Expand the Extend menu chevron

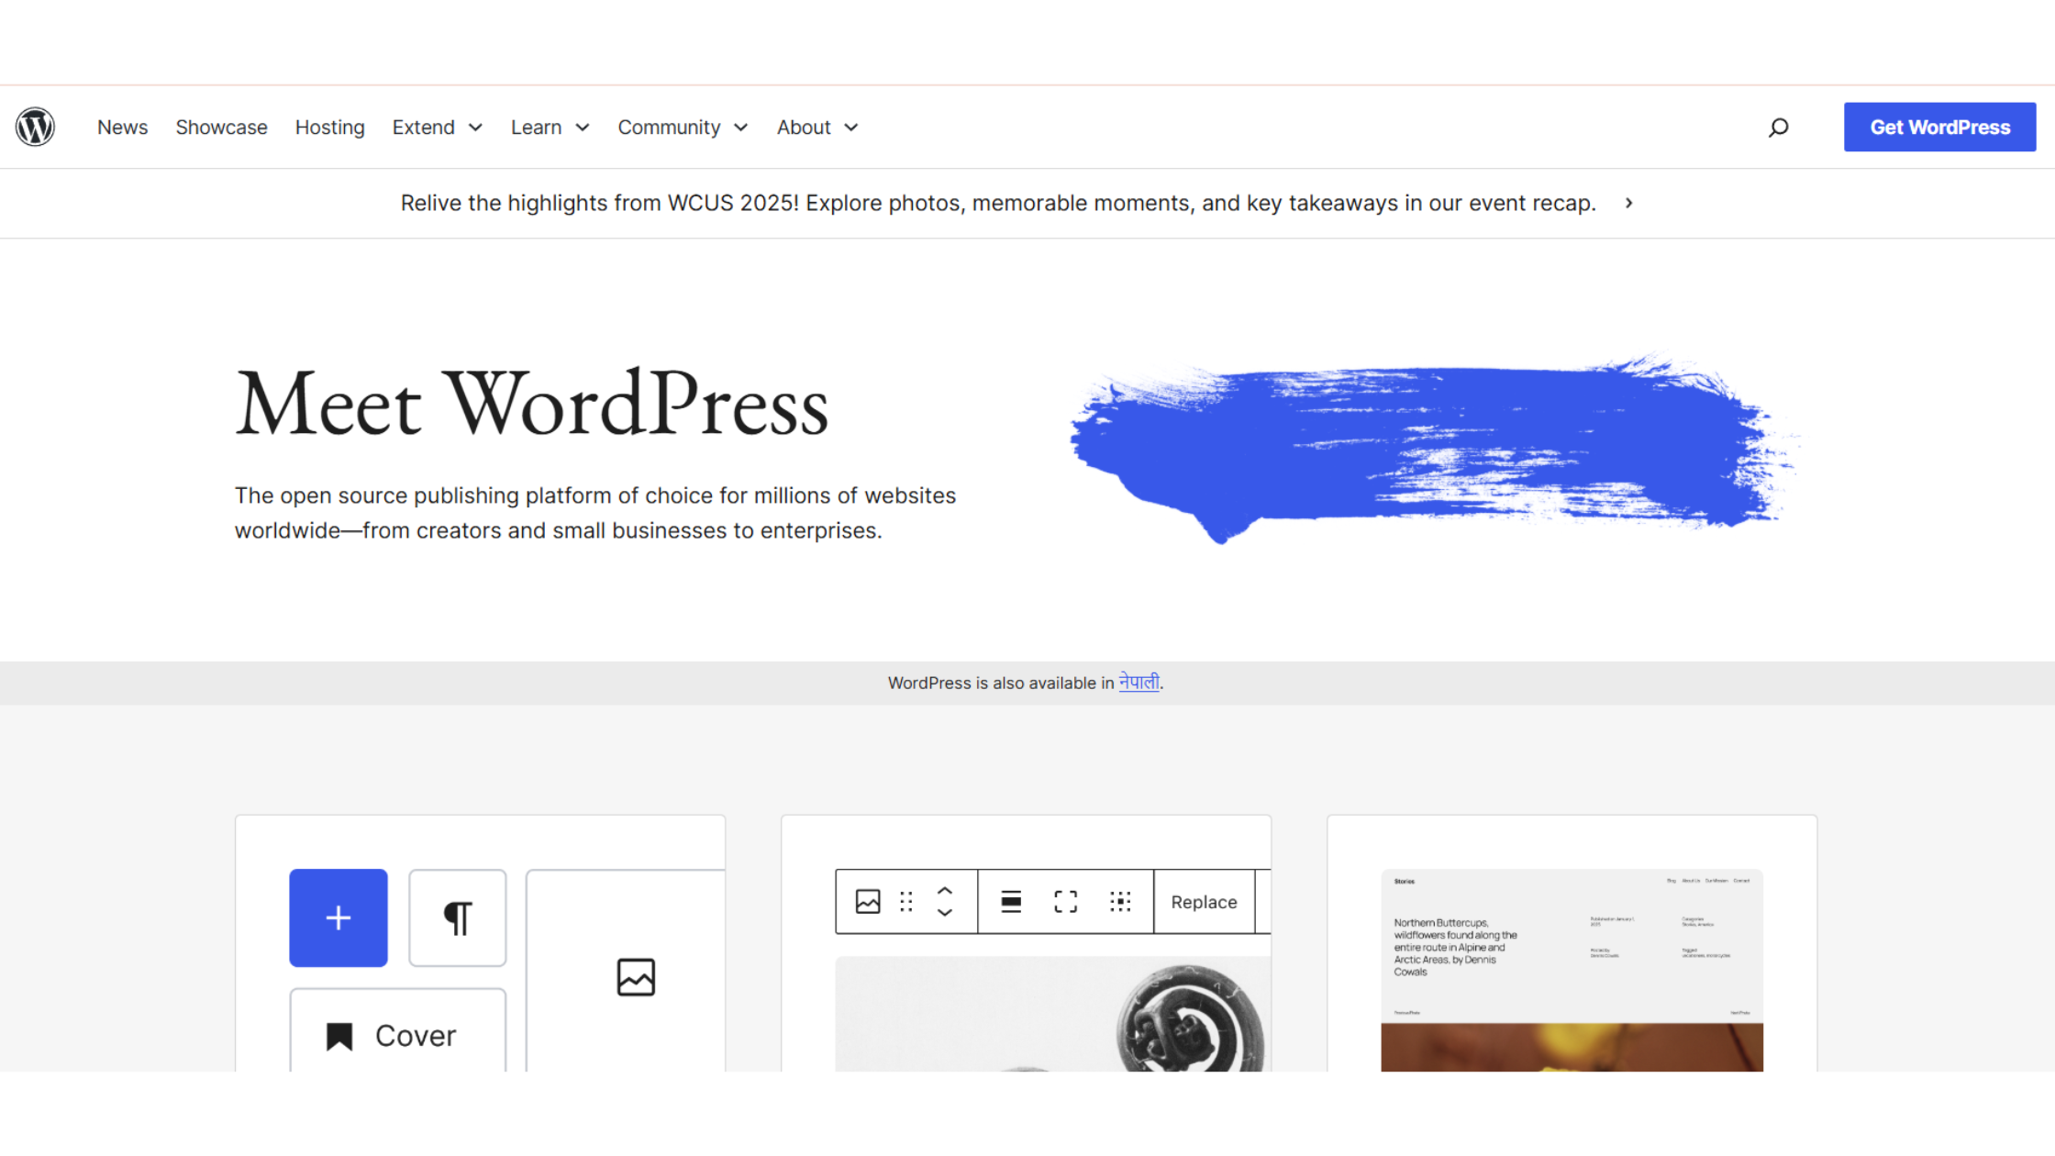pyautogui.click(x=475, y=128)
